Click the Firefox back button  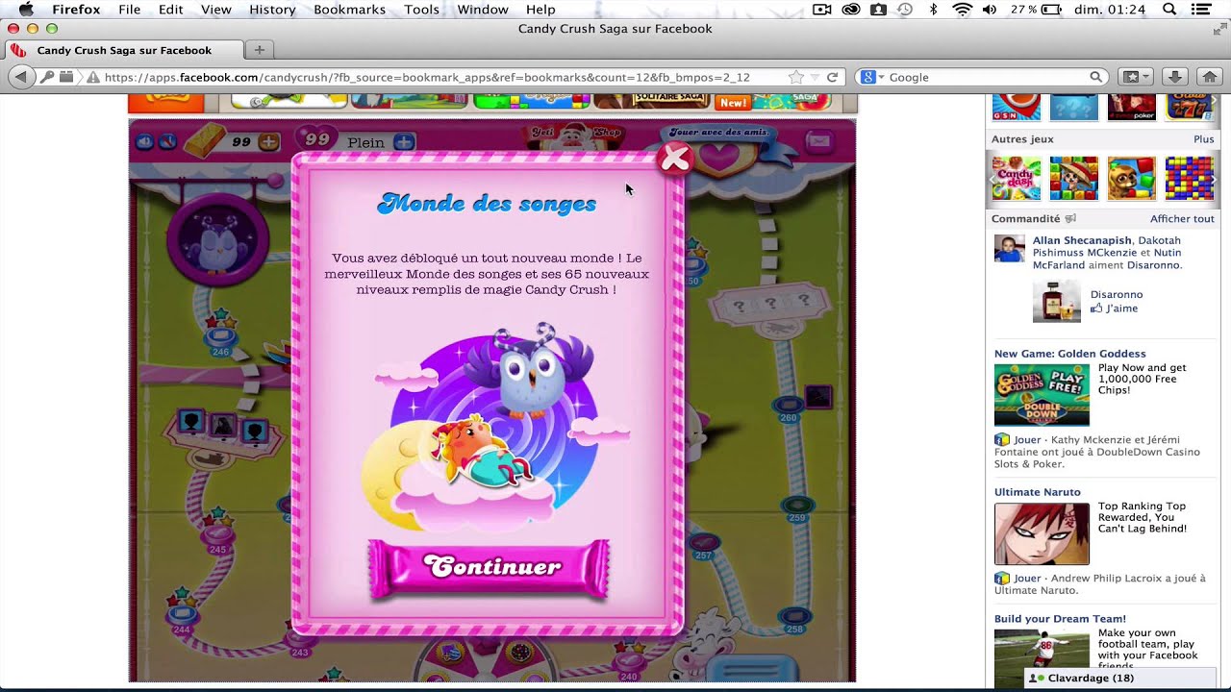click(x=20, y=77)
